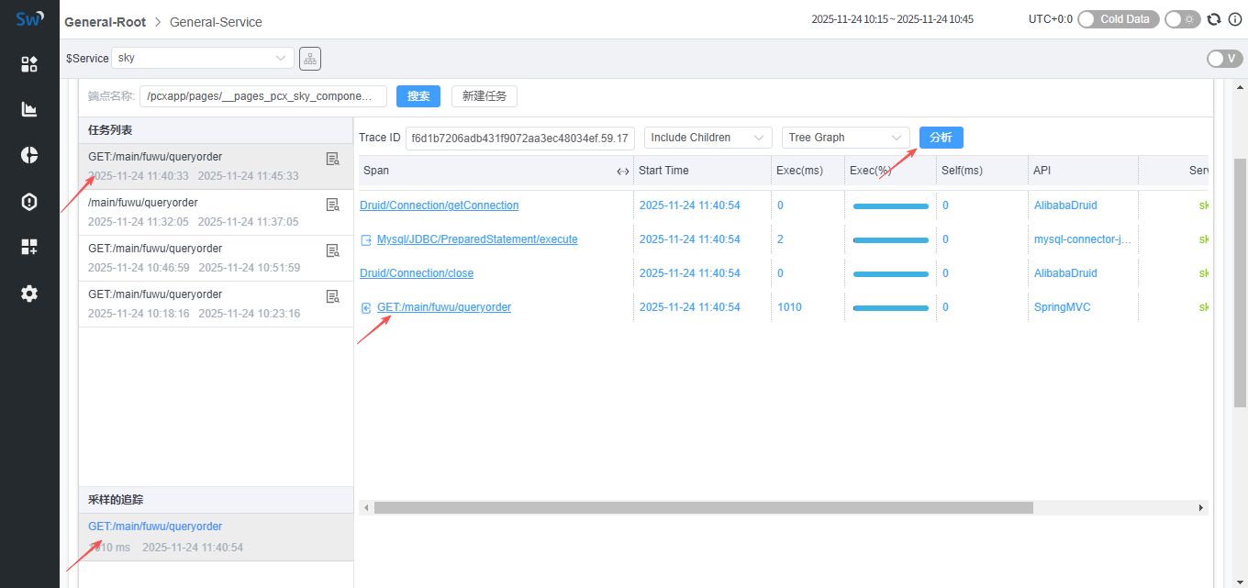
Task: Open the Mysql/JDBC/PreparedStatement/execute span link
Action: 477,239
